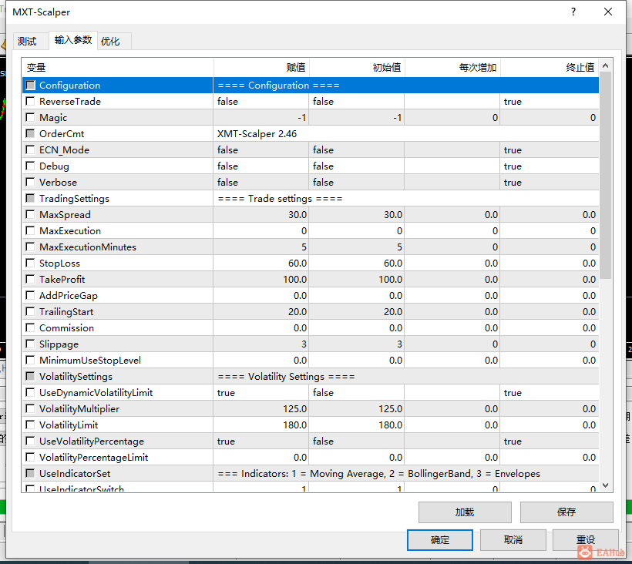Viewport: 632px width, 564px height.
Task: Check the VolatilityPercentageLimit checkbox
Action: coord(30,457)
